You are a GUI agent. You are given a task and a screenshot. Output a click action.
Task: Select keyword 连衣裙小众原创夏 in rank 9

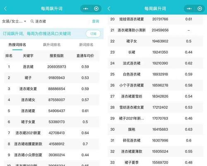28,155
